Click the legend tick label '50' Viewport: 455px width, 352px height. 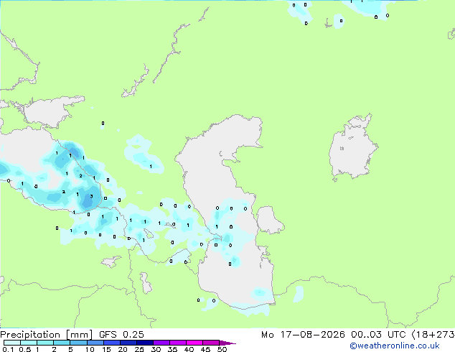(x=222, y=349)
